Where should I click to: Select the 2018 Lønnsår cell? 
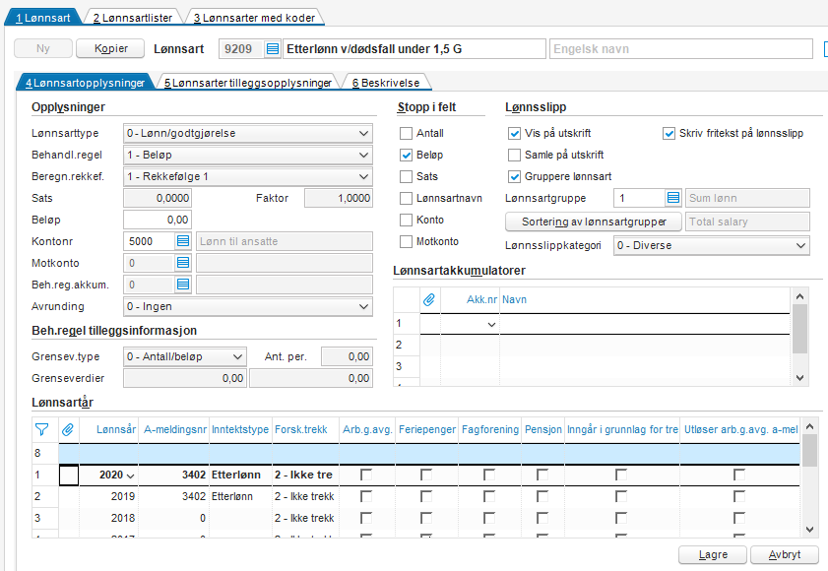pyautogui.click(x=108, y=518)
